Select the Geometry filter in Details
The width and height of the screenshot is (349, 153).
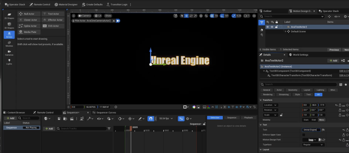tap(292, 90)
